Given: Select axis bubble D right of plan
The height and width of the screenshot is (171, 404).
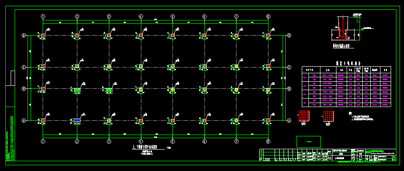Looking at the screenshot, I should 289,36.
